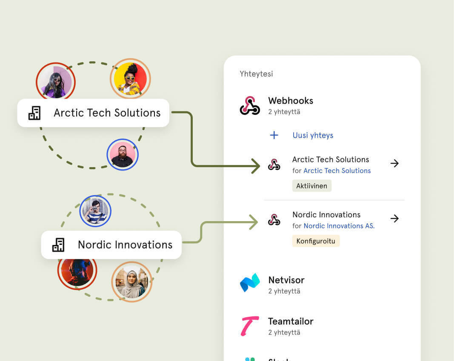Click the Uusi yhteys link
The height and width of the screenshot is (361, 454).
point(313,135)
